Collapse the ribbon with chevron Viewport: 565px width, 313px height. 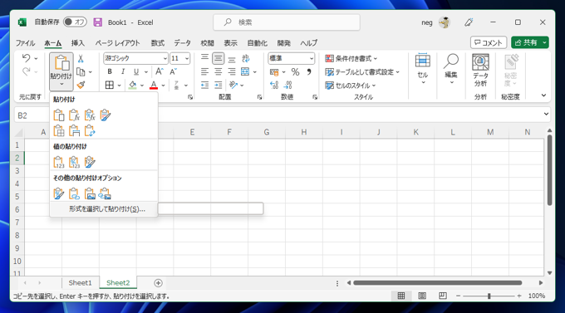click(543, 95)
